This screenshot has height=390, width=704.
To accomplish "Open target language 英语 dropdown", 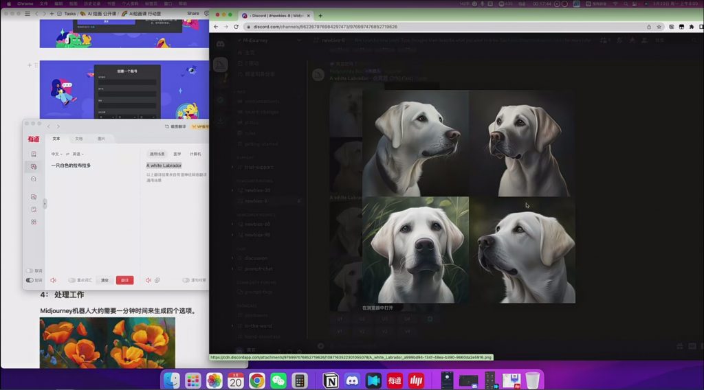I will coord(78,154).
